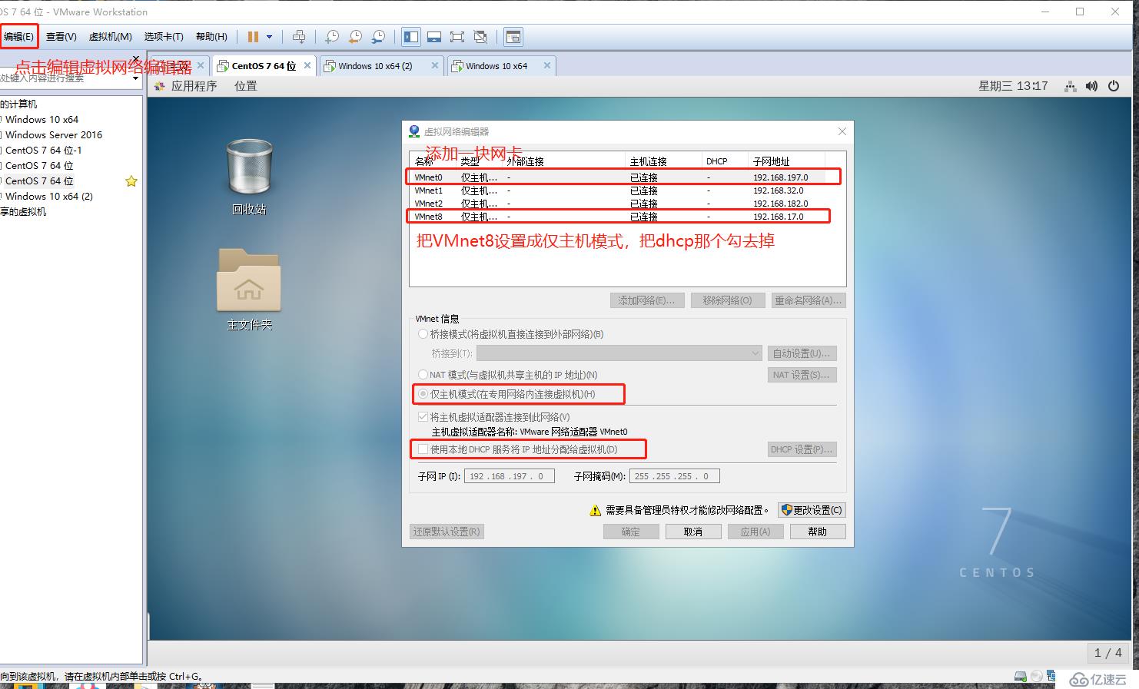Click the revert to snapshot icon
The width and height of the screenshot is (1139, 689).
355,36
